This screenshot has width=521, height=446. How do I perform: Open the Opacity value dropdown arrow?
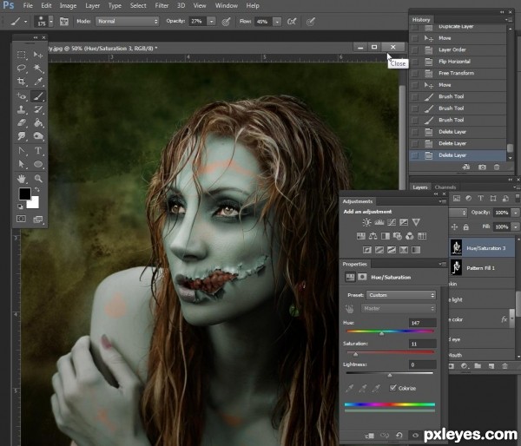pos(211,22)
